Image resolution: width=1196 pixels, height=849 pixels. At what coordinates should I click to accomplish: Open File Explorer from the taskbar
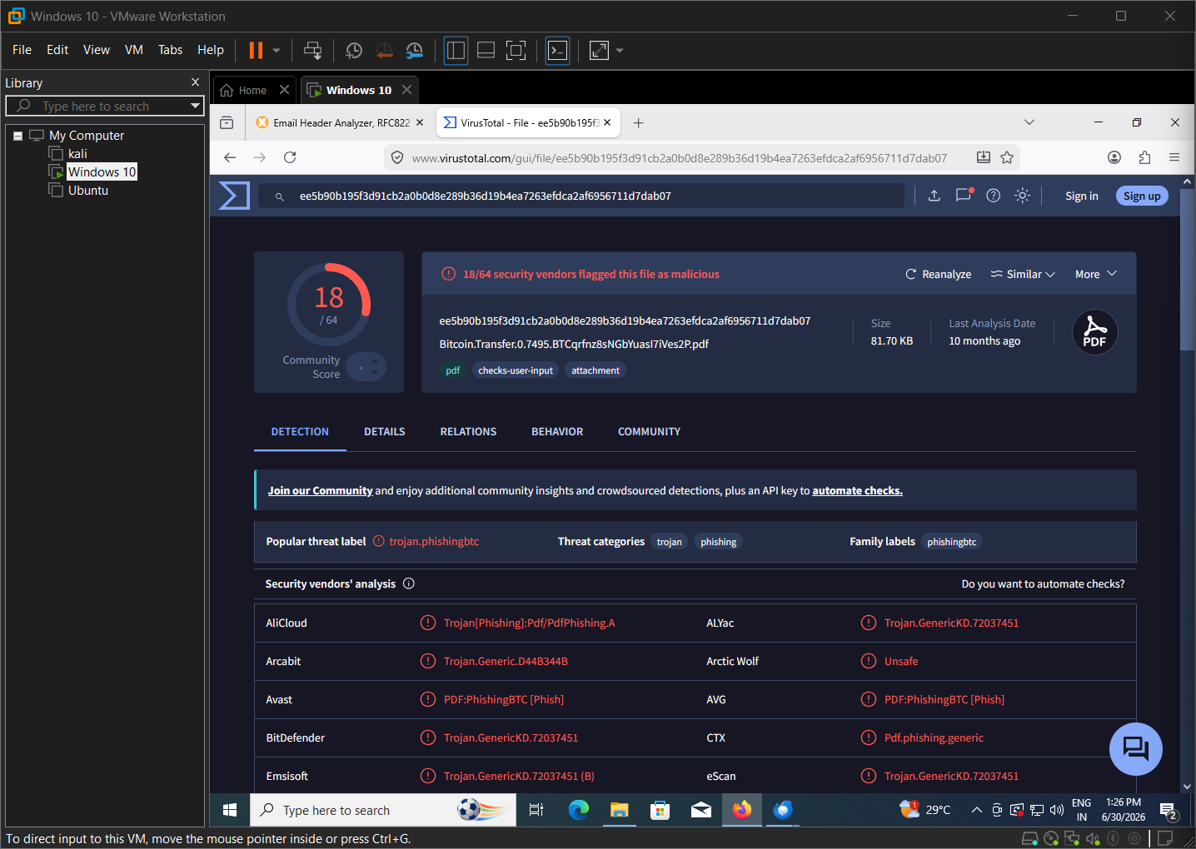pos(619,810)
